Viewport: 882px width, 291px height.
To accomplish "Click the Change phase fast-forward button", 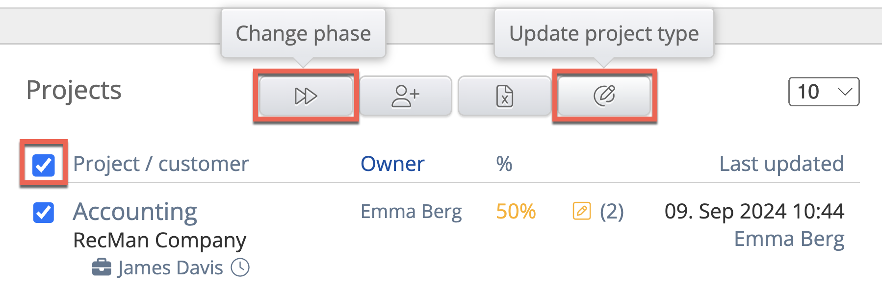I will (306, 96).
